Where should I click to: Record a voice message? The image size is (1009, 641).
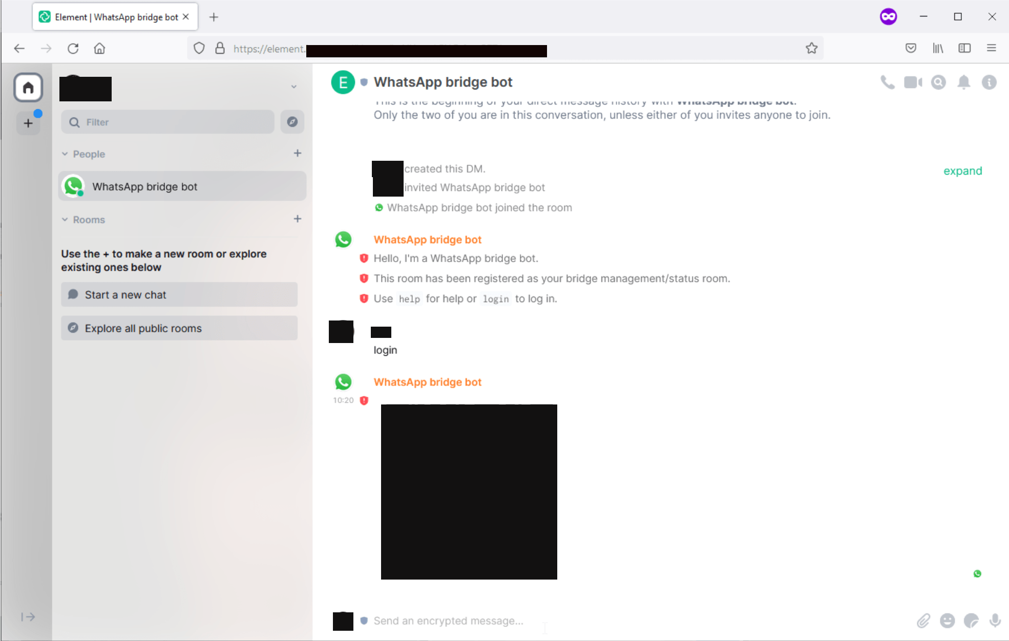(x=995, y=621)
